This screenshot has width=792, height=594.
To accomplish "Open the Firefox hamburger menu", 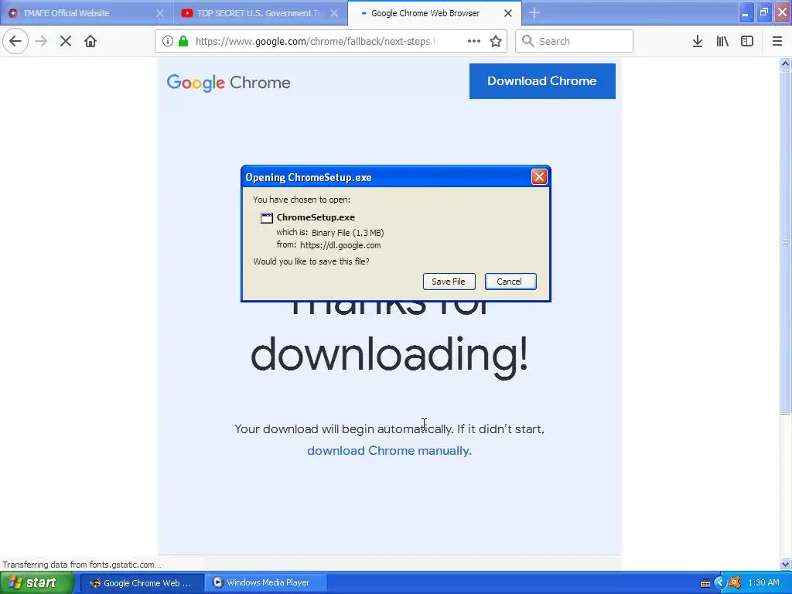I will [777, 41].
